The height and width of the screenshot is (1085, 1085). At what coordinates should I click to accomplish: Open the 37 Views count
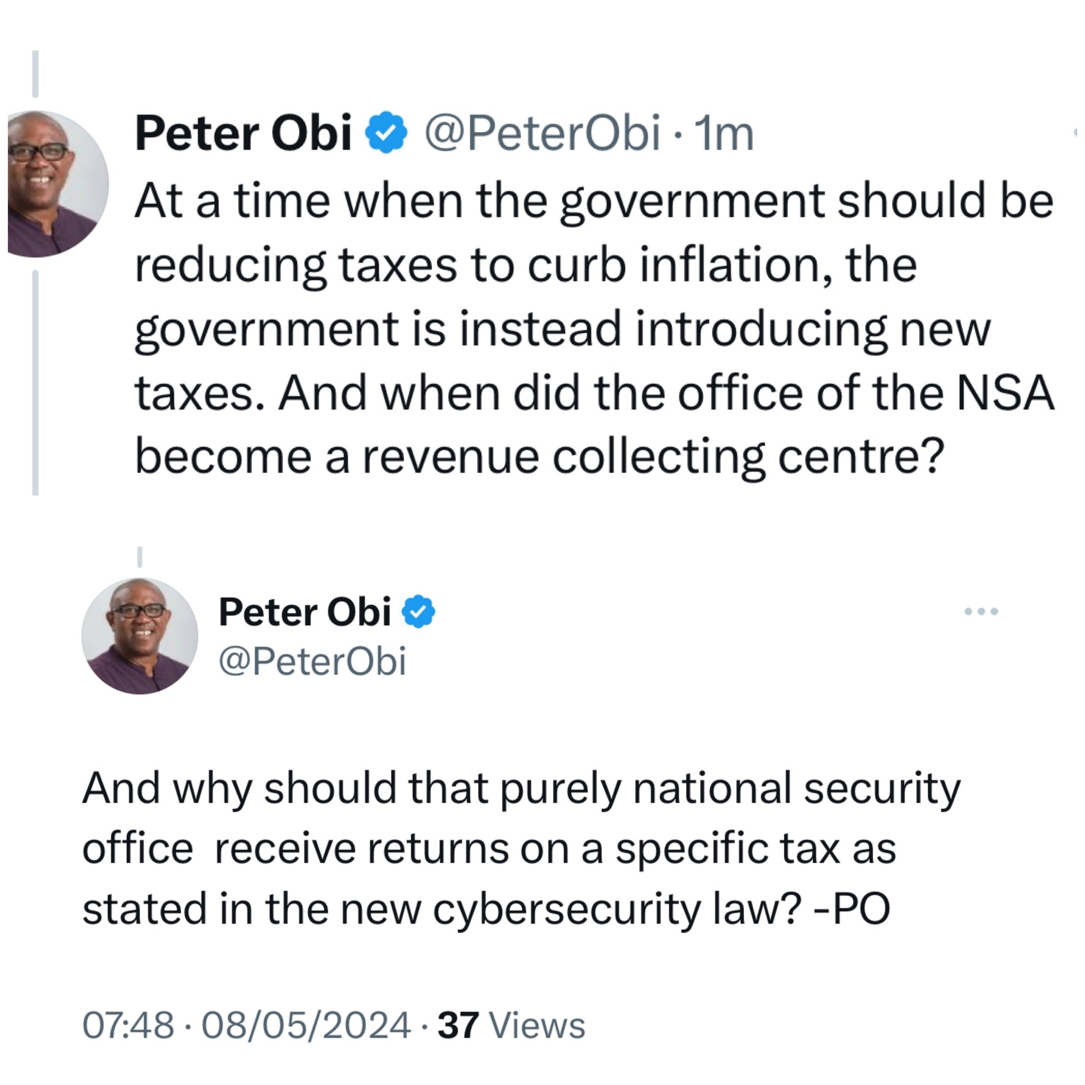tap(511, 1025)
